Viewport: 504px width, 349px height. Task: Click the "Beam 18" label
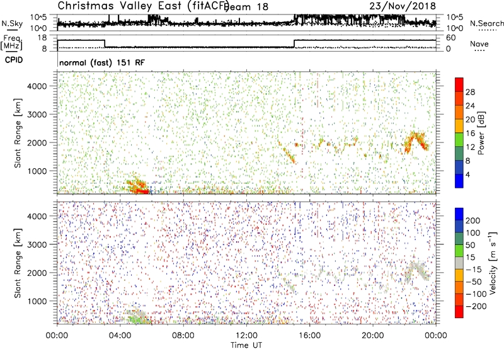point(246,7)
